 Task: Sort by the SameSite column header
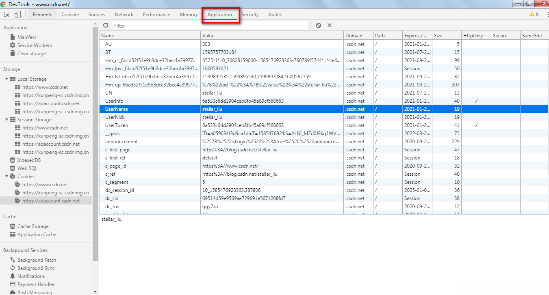[x=534, y=36]
